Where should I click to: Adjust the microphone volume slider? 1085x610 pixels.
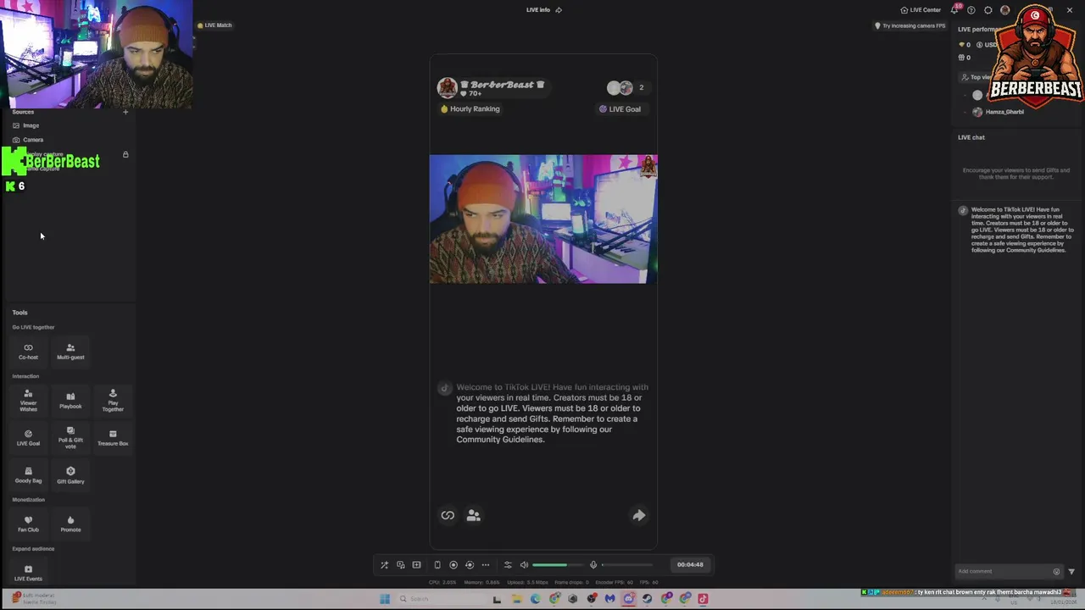(627, 565)
